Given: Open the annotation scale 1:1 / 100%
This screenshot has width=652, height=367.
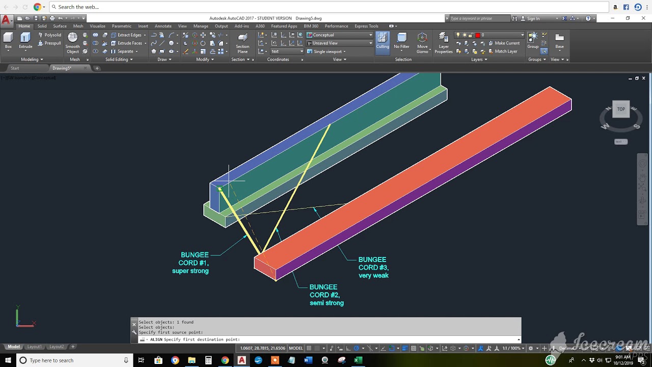Looking at the screenshot, I should 512,348.
